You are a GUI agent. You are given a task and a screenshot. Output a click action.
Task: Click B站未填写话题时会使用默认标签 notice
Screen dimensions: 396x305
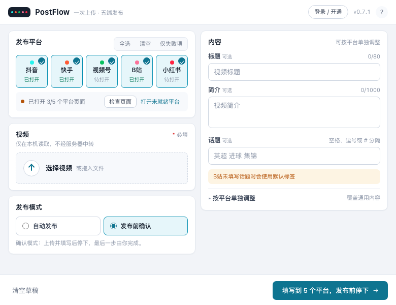[294, 176]
